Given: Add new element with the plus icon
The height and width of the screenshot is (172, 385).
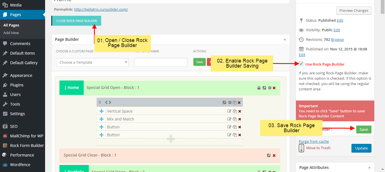Looking at the screenshot, I should [x=171, y=139].
